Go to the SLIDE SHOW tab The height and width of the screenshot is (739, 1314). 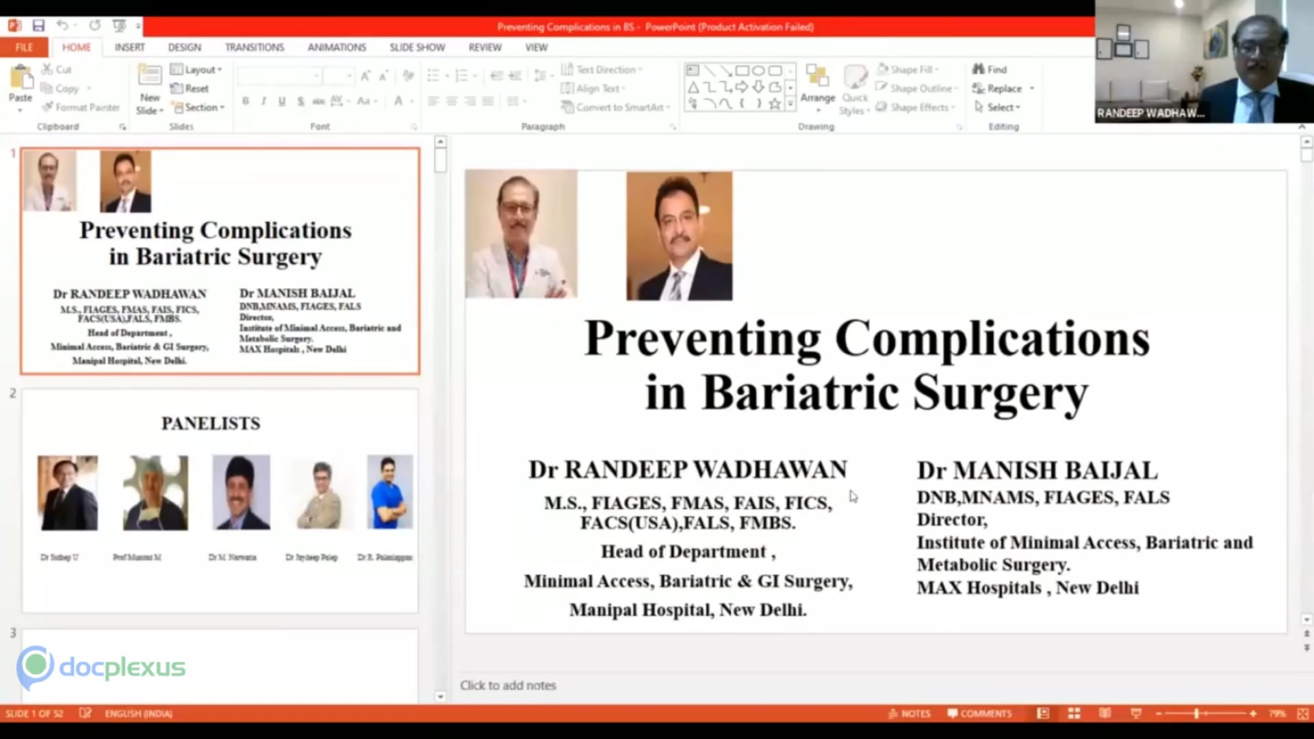(x=417, y=47)
